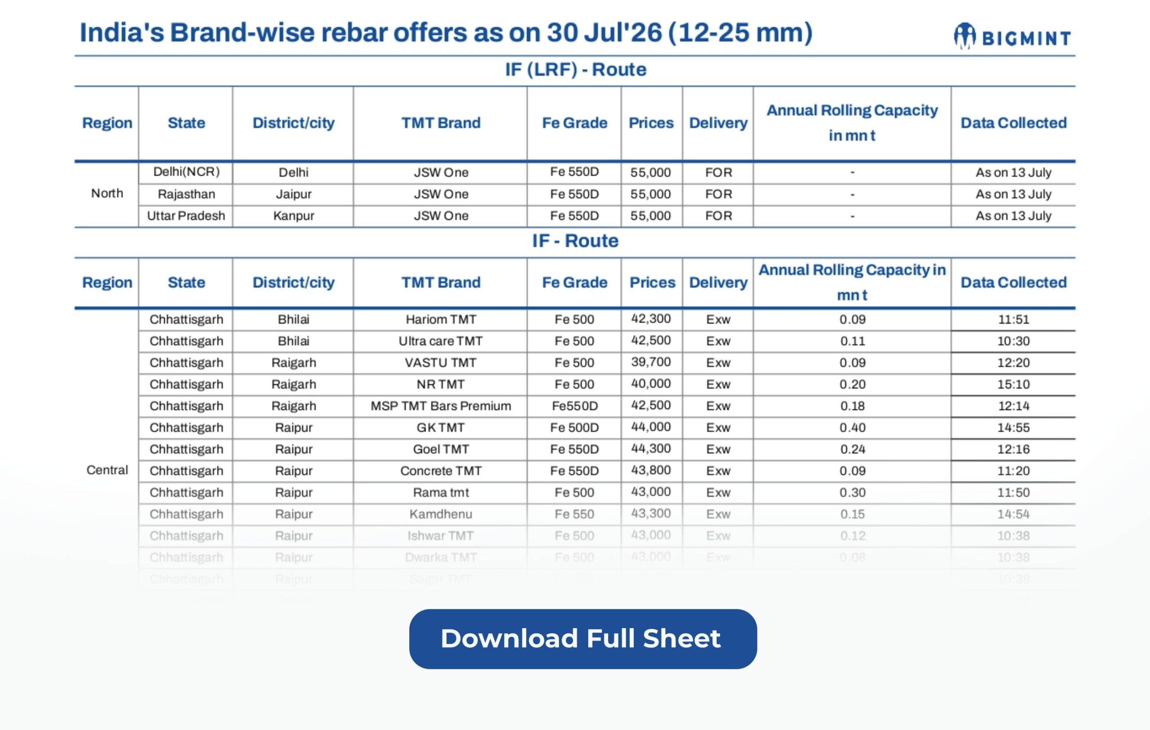1150x730 pixels.
Task: Select the Kamdhenu brand cell
Action: (440, 514)
